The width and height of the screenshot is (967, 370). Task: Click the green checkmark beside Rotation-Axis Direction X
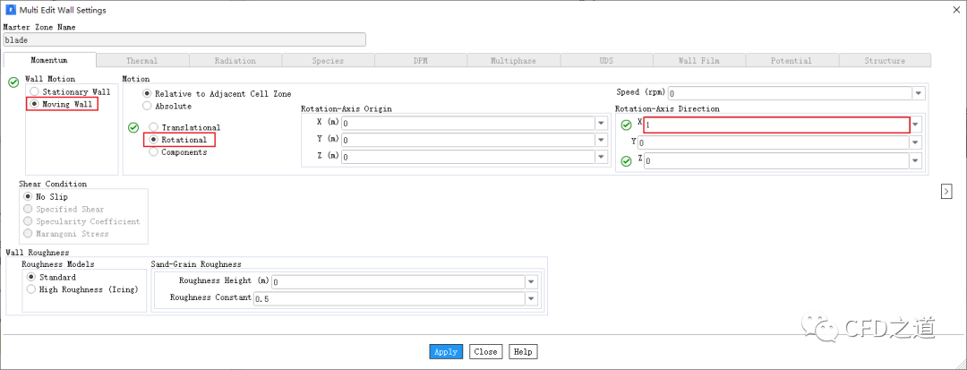coord(626,125)
